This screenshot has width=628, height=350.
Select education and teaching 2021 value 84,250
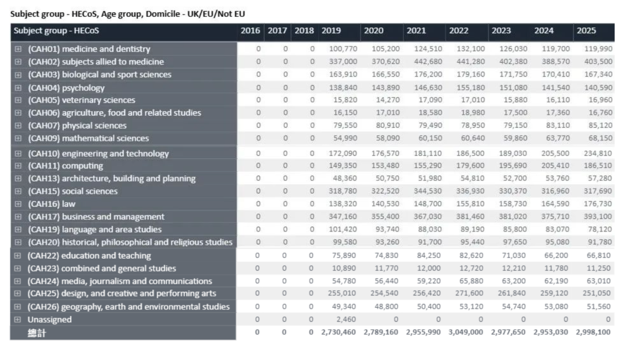(x=429, y=255)
